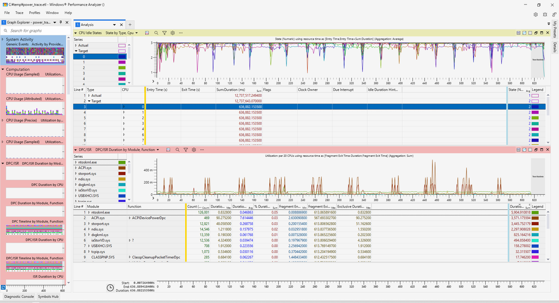Image resolution: width=559 pixels, height=303 pixels.
Task: Collapse Computation section in Graph Explorer
Action: (x=3, y=69)
